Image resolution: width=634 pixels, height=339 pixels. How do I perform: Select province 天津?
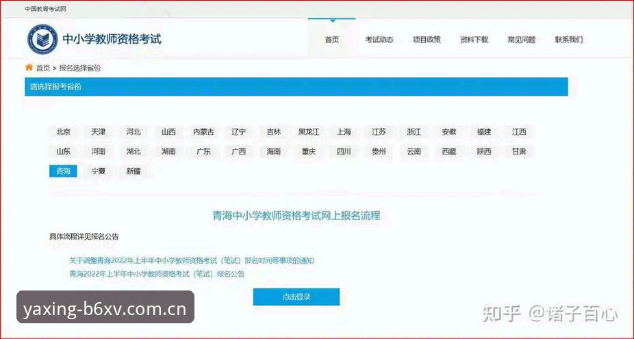click(x=99, y=132)
